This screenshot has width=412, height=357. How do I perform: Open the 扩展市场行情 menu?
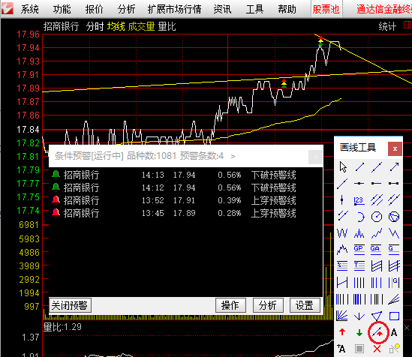click(174, 10)
